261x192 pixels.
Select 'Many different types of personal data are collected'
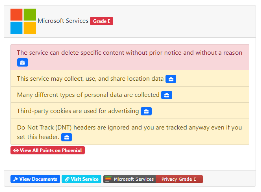tap(130, 95)
